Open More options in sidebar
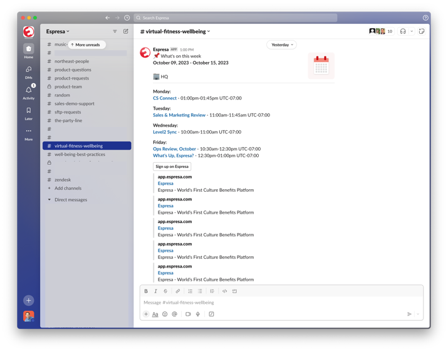 (x=29, y=133)
